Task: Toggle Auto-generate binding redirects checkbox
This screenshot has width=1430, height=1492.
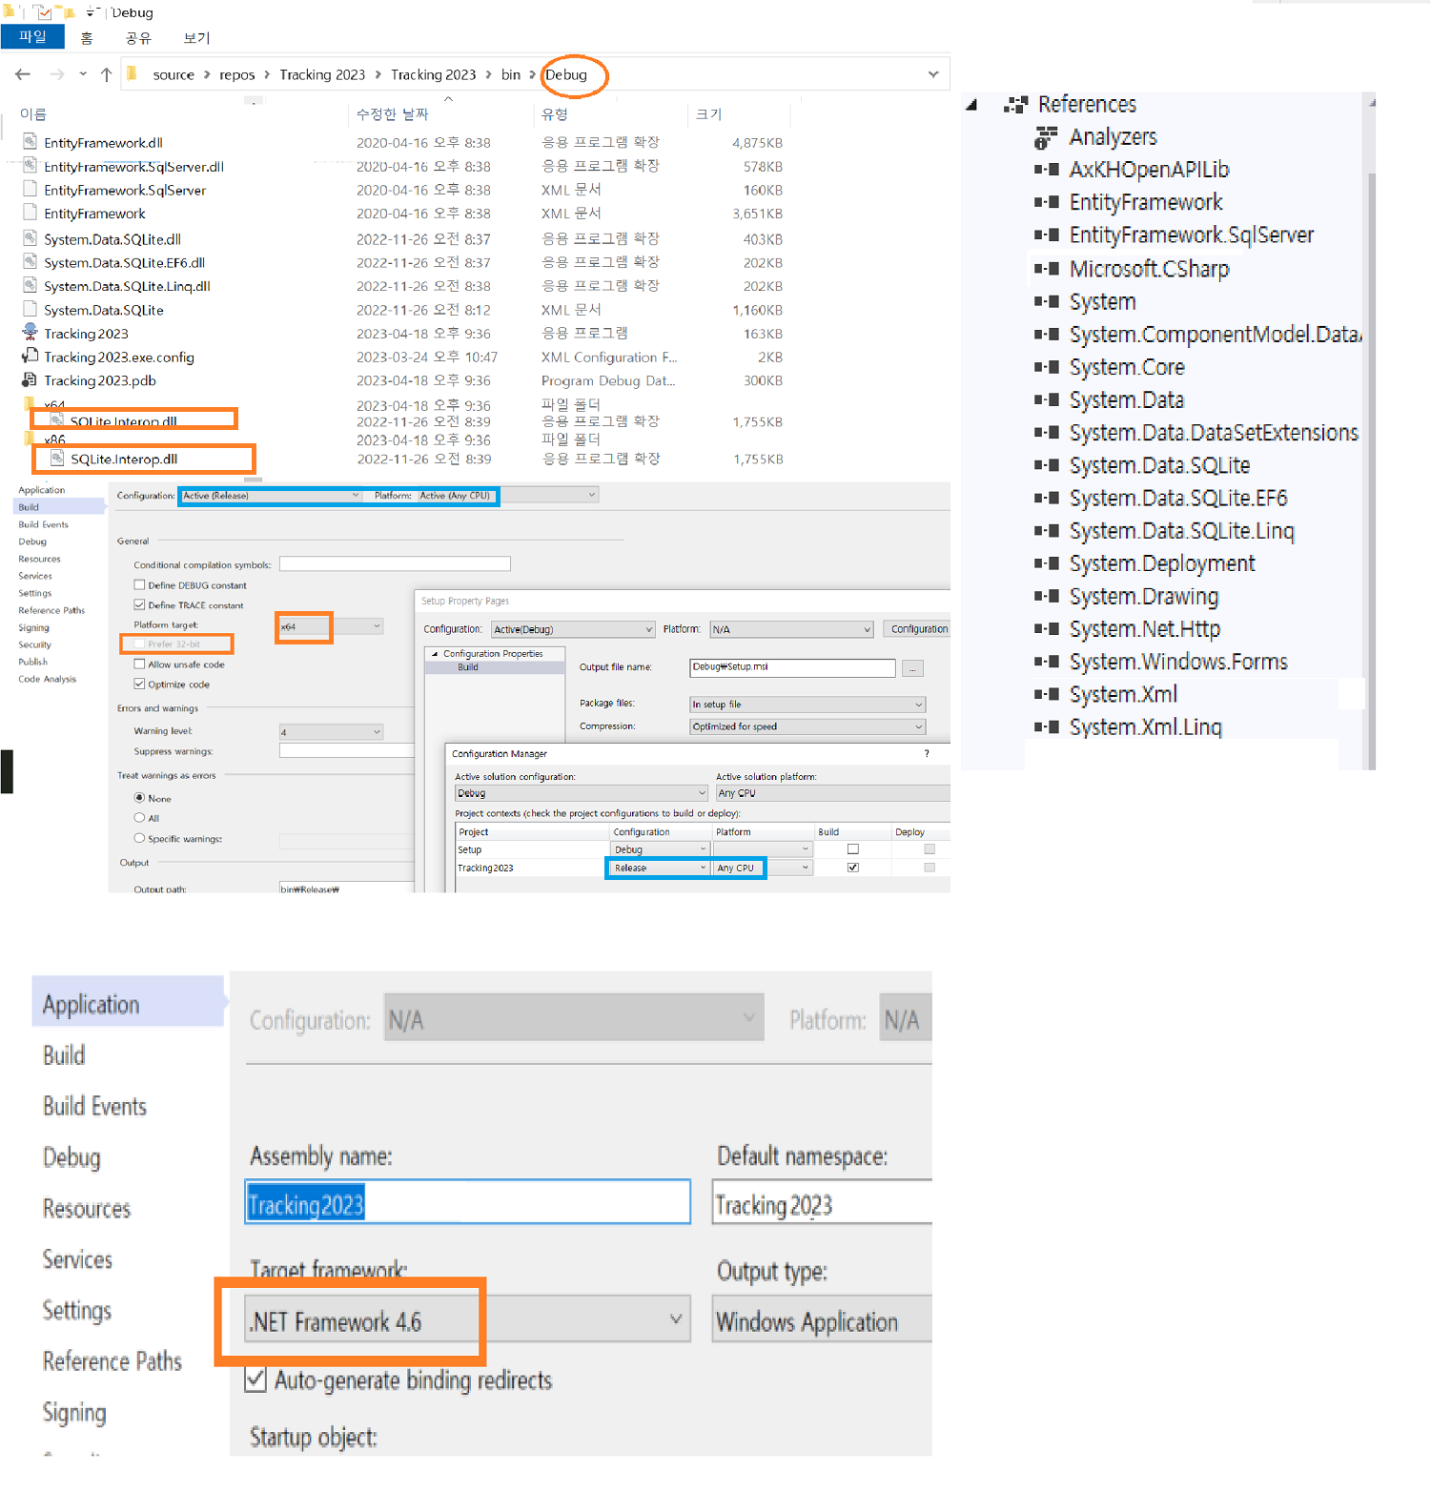Action: (x=255, y=1380)
